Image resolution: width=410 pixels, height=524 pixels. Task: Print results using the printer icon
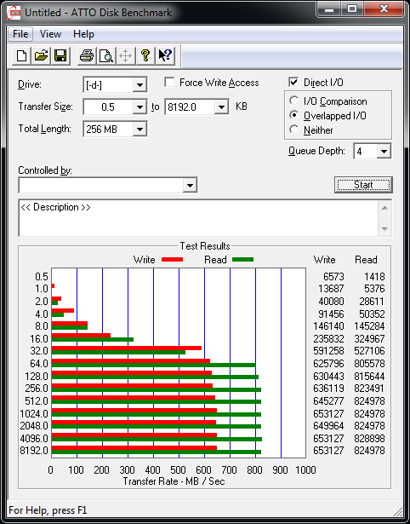[x=87, y=55]
